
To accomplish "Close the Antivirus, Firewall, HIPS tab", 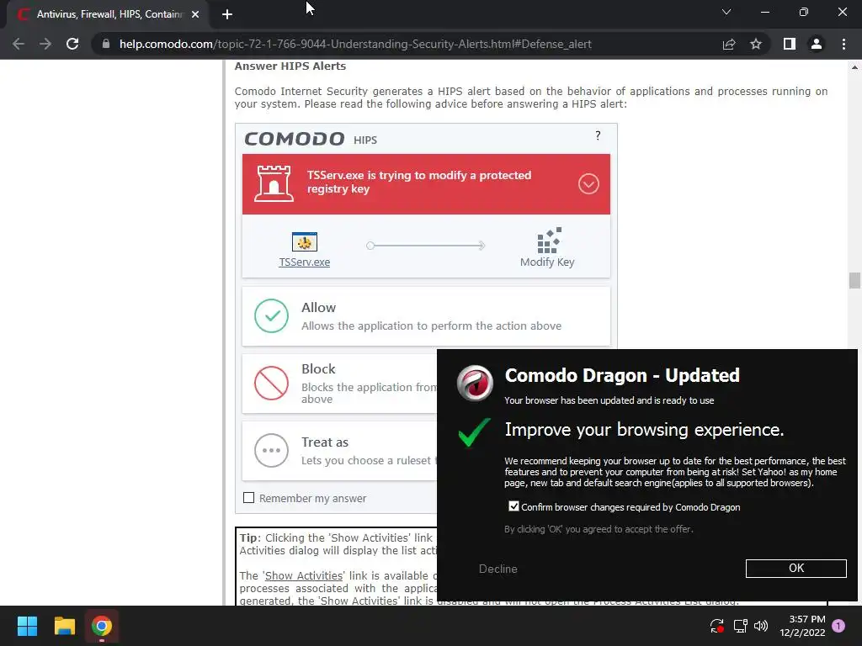I will click(x=195, y=14).
